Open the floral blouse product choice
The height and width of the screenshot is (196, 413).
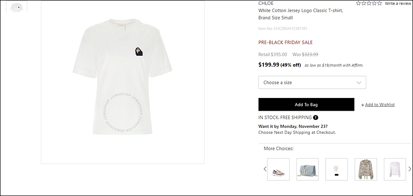point(365,169)
